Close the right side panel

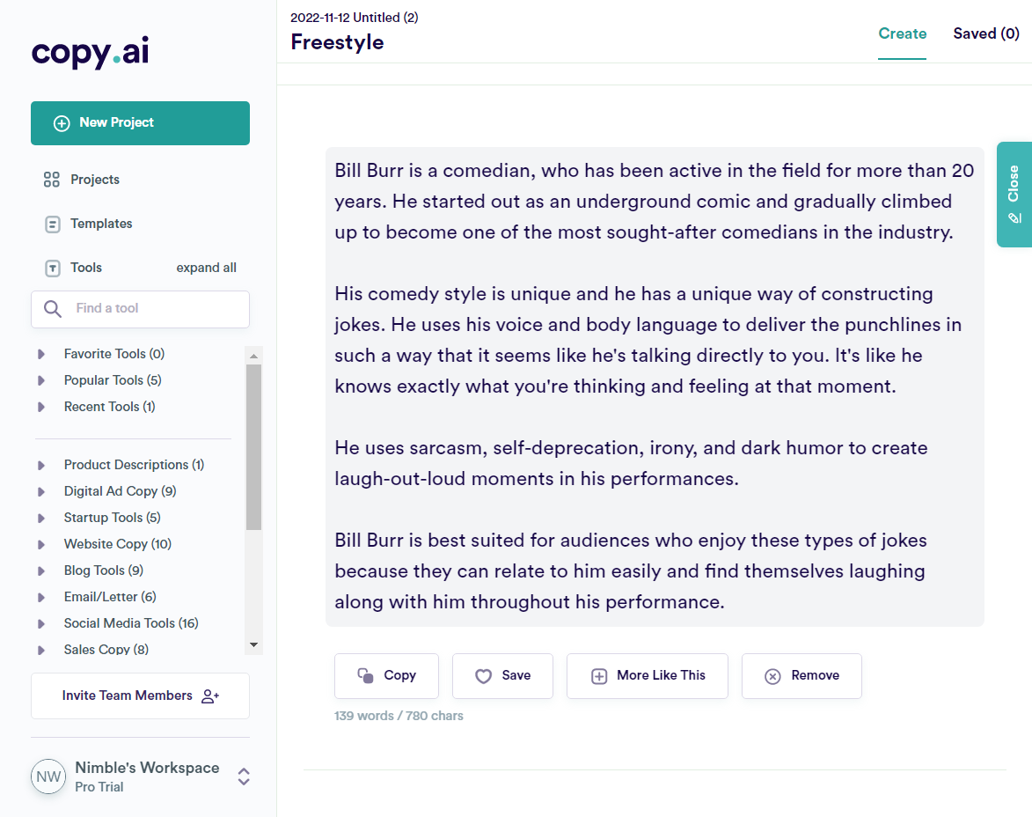(x=1014, y=194)
